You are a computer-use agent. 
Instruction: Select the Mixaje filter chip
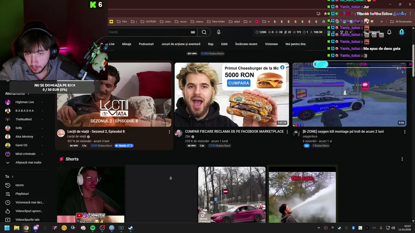126,44
